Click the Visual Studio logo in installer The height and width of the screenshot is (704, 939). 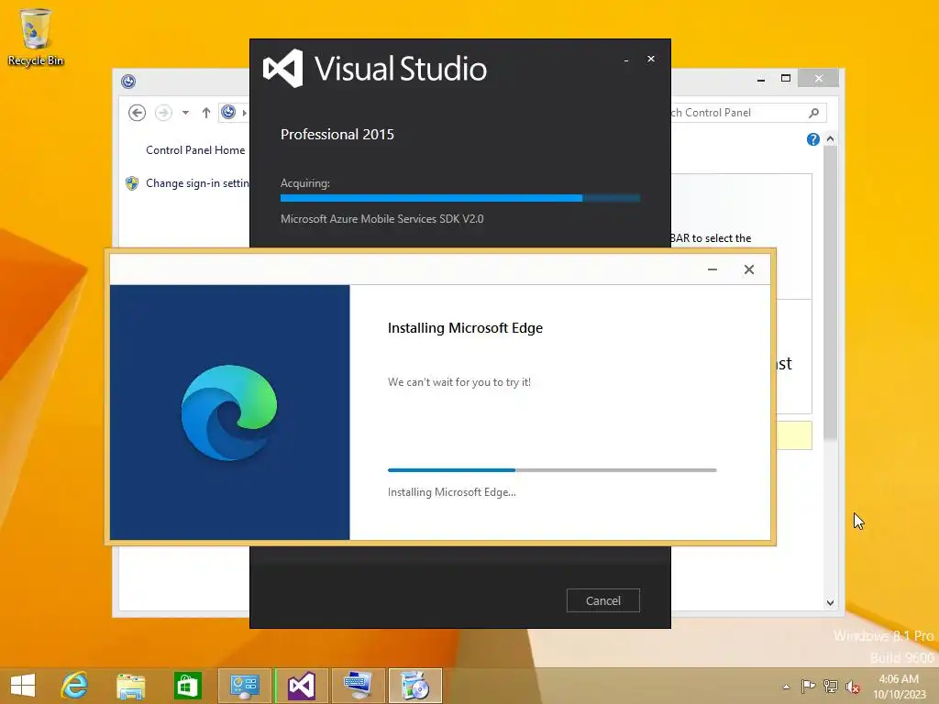tap(282, 68)
